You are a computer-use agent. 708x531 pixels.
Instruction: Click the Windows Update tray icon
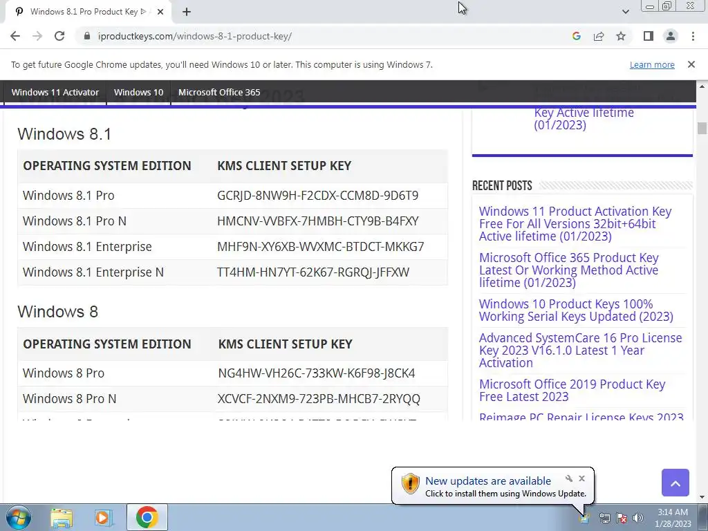[585, 519]
